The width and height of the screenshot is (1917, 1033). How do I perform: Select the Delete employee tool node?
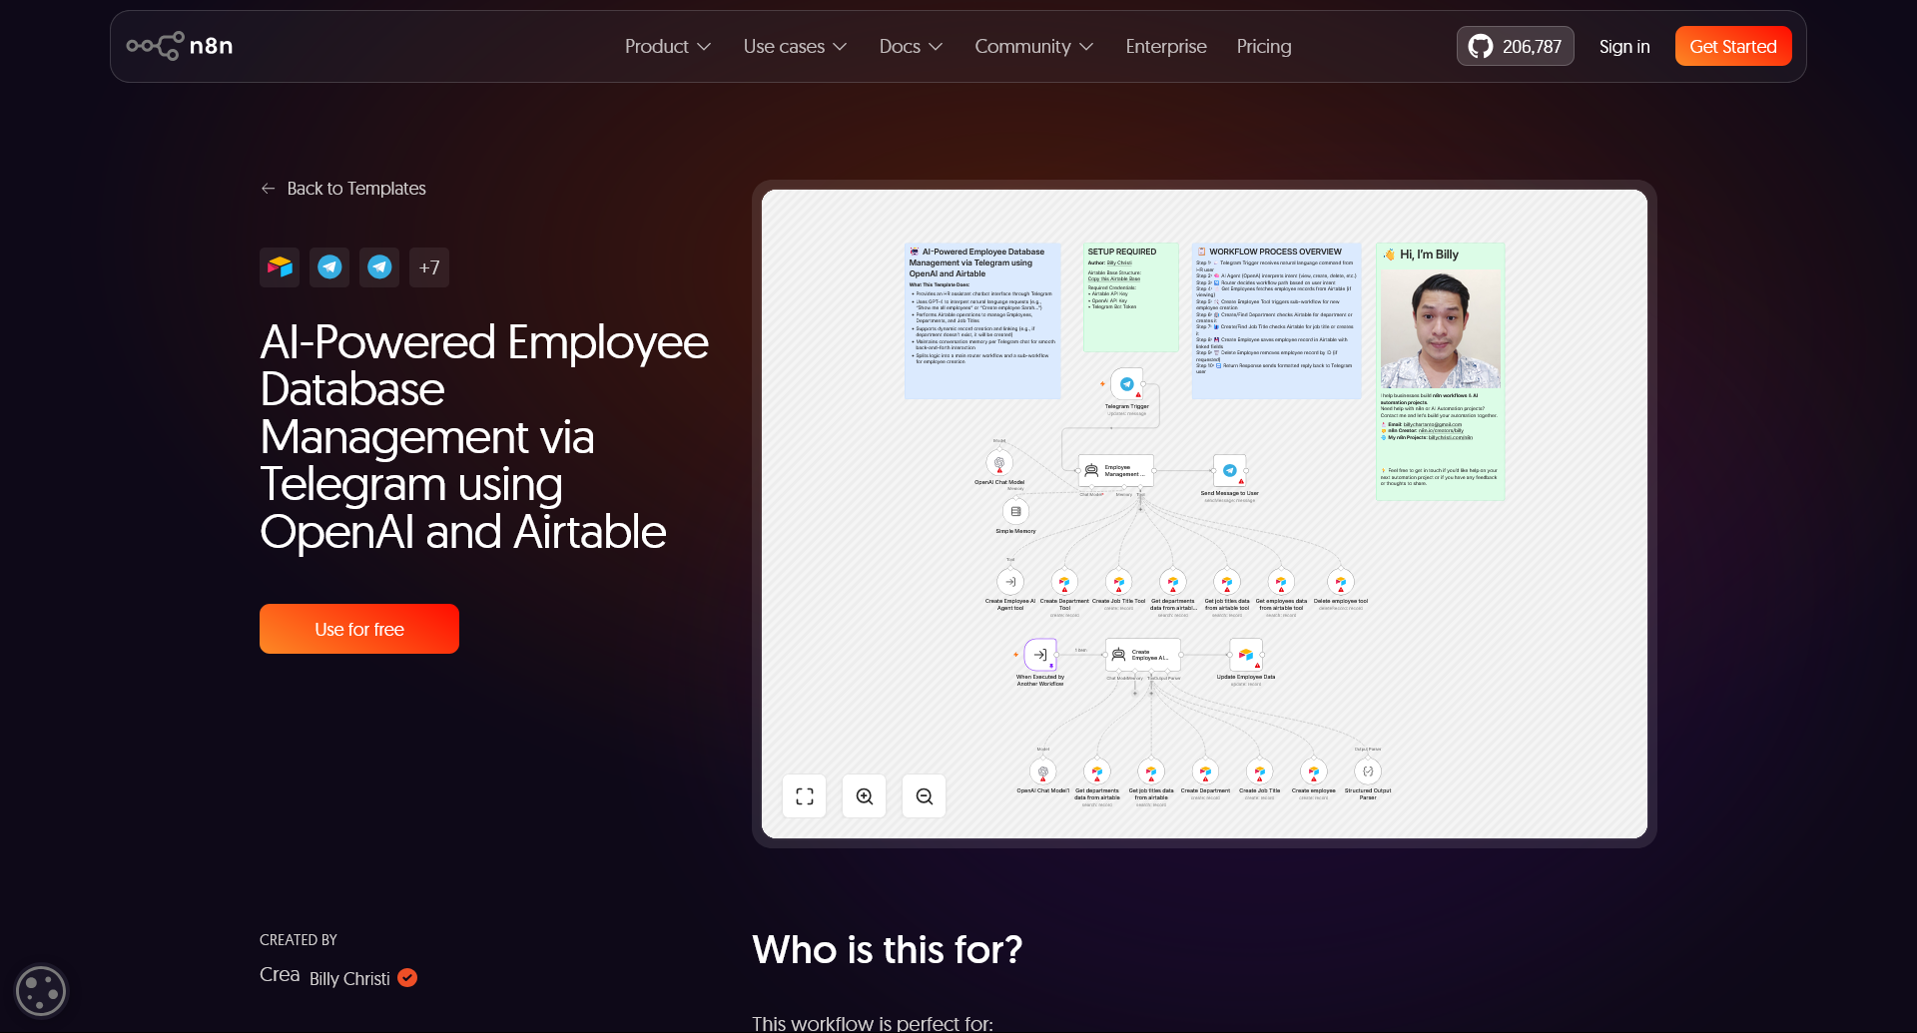pyautogui.click(x=1341, y=582)
